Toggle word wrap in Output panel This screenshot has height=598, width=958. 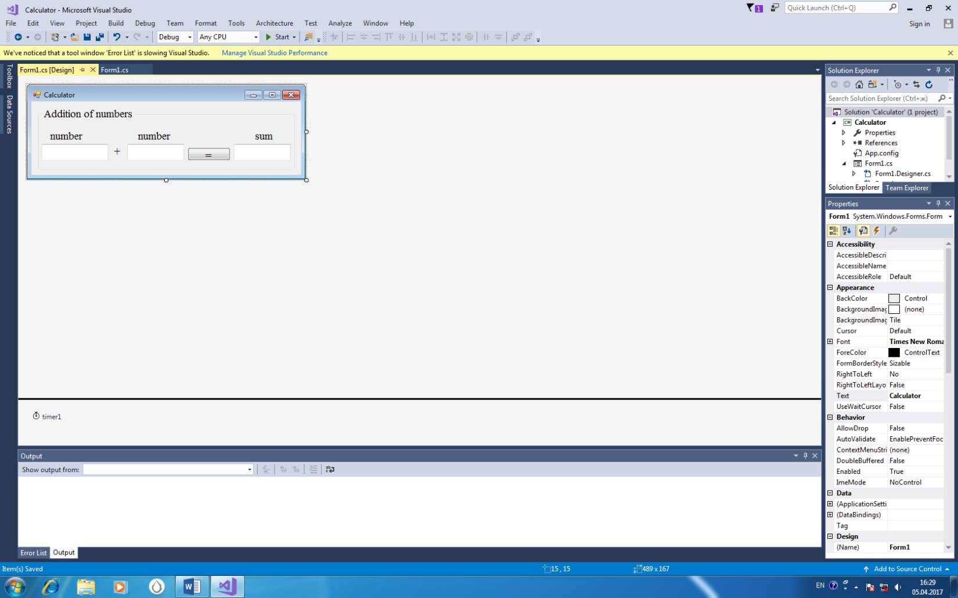coord(330,469)
